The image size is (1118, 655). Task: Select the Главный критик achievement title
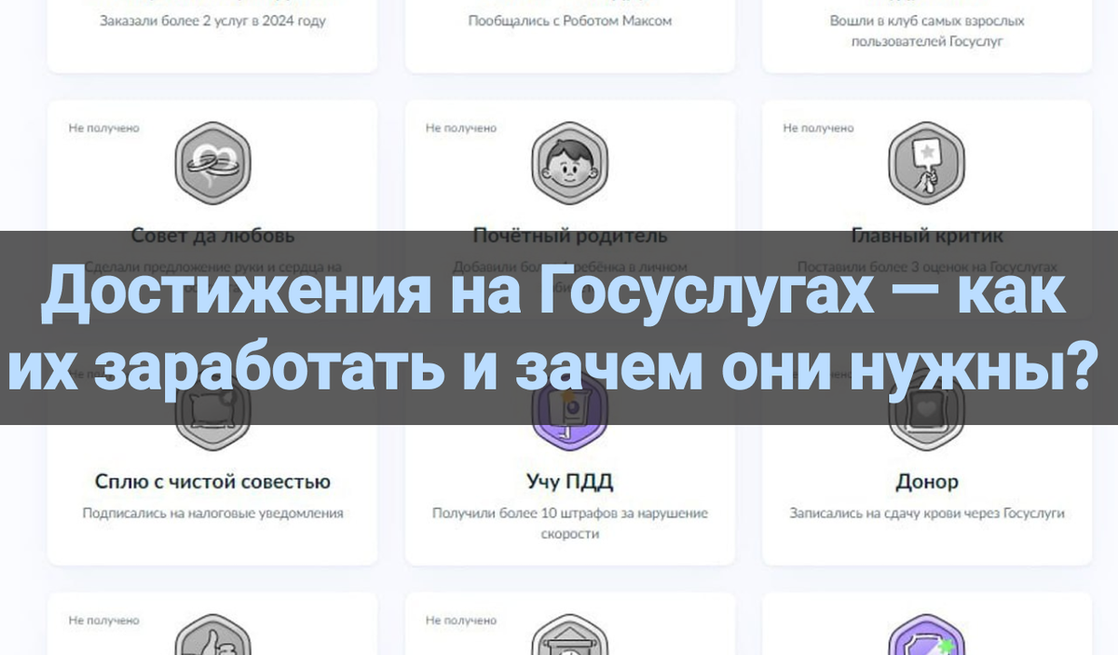click(x=927, y=235)
